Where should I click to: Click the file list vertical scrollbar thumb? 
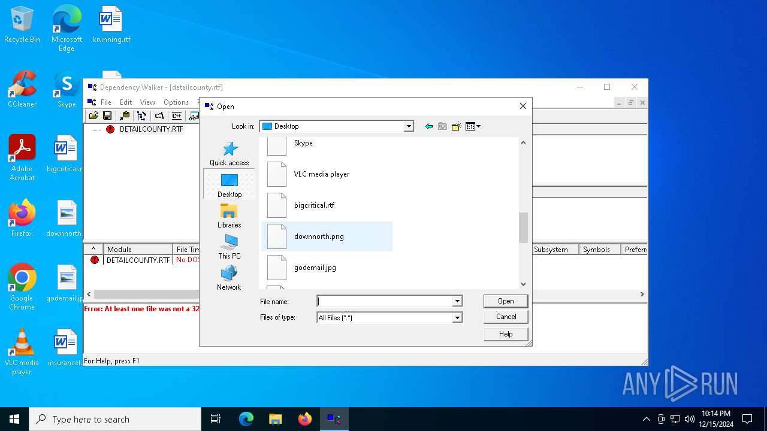(523, 227)
